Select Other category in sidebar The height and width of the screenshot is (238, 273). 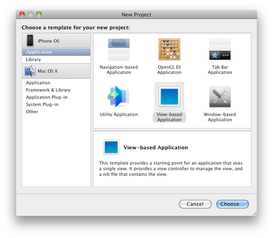click(x=56, y=112)
